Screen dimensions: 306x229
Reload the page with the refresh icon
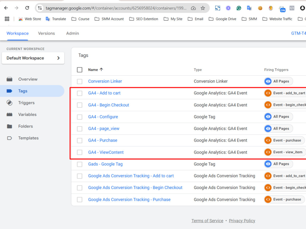pyautogui.click(x=27, y=8)
